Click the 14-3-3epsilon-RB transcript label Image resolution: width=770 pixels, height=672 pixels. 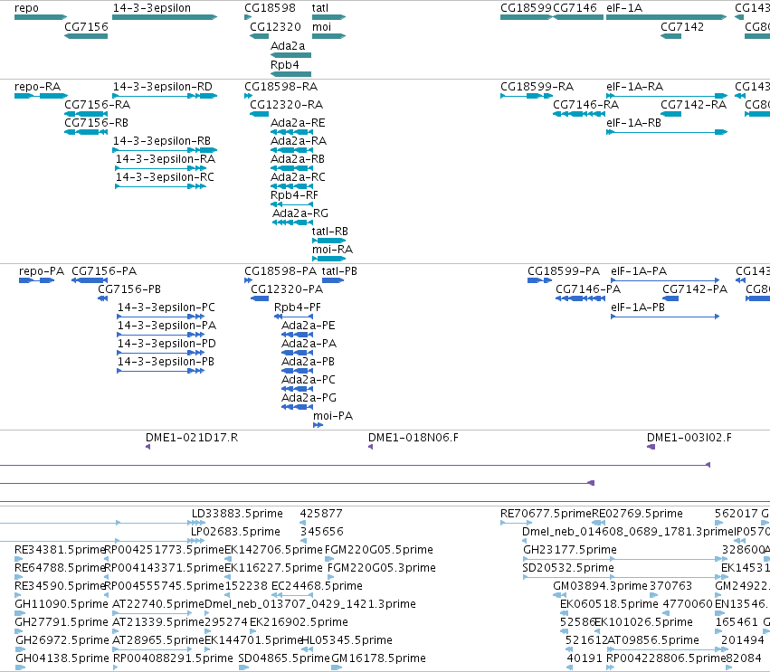(x=162, y=141)
